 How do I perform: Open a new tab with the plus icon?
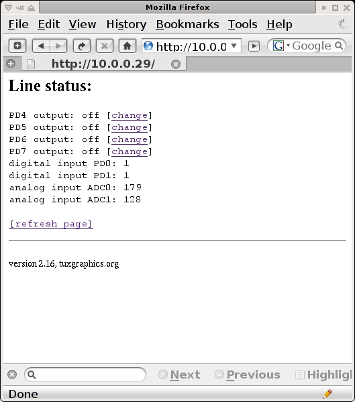11,64
